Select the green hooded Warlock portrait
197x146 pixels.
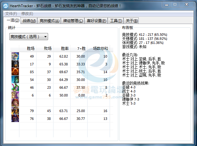pyautogui.click(x=15, y=79)
